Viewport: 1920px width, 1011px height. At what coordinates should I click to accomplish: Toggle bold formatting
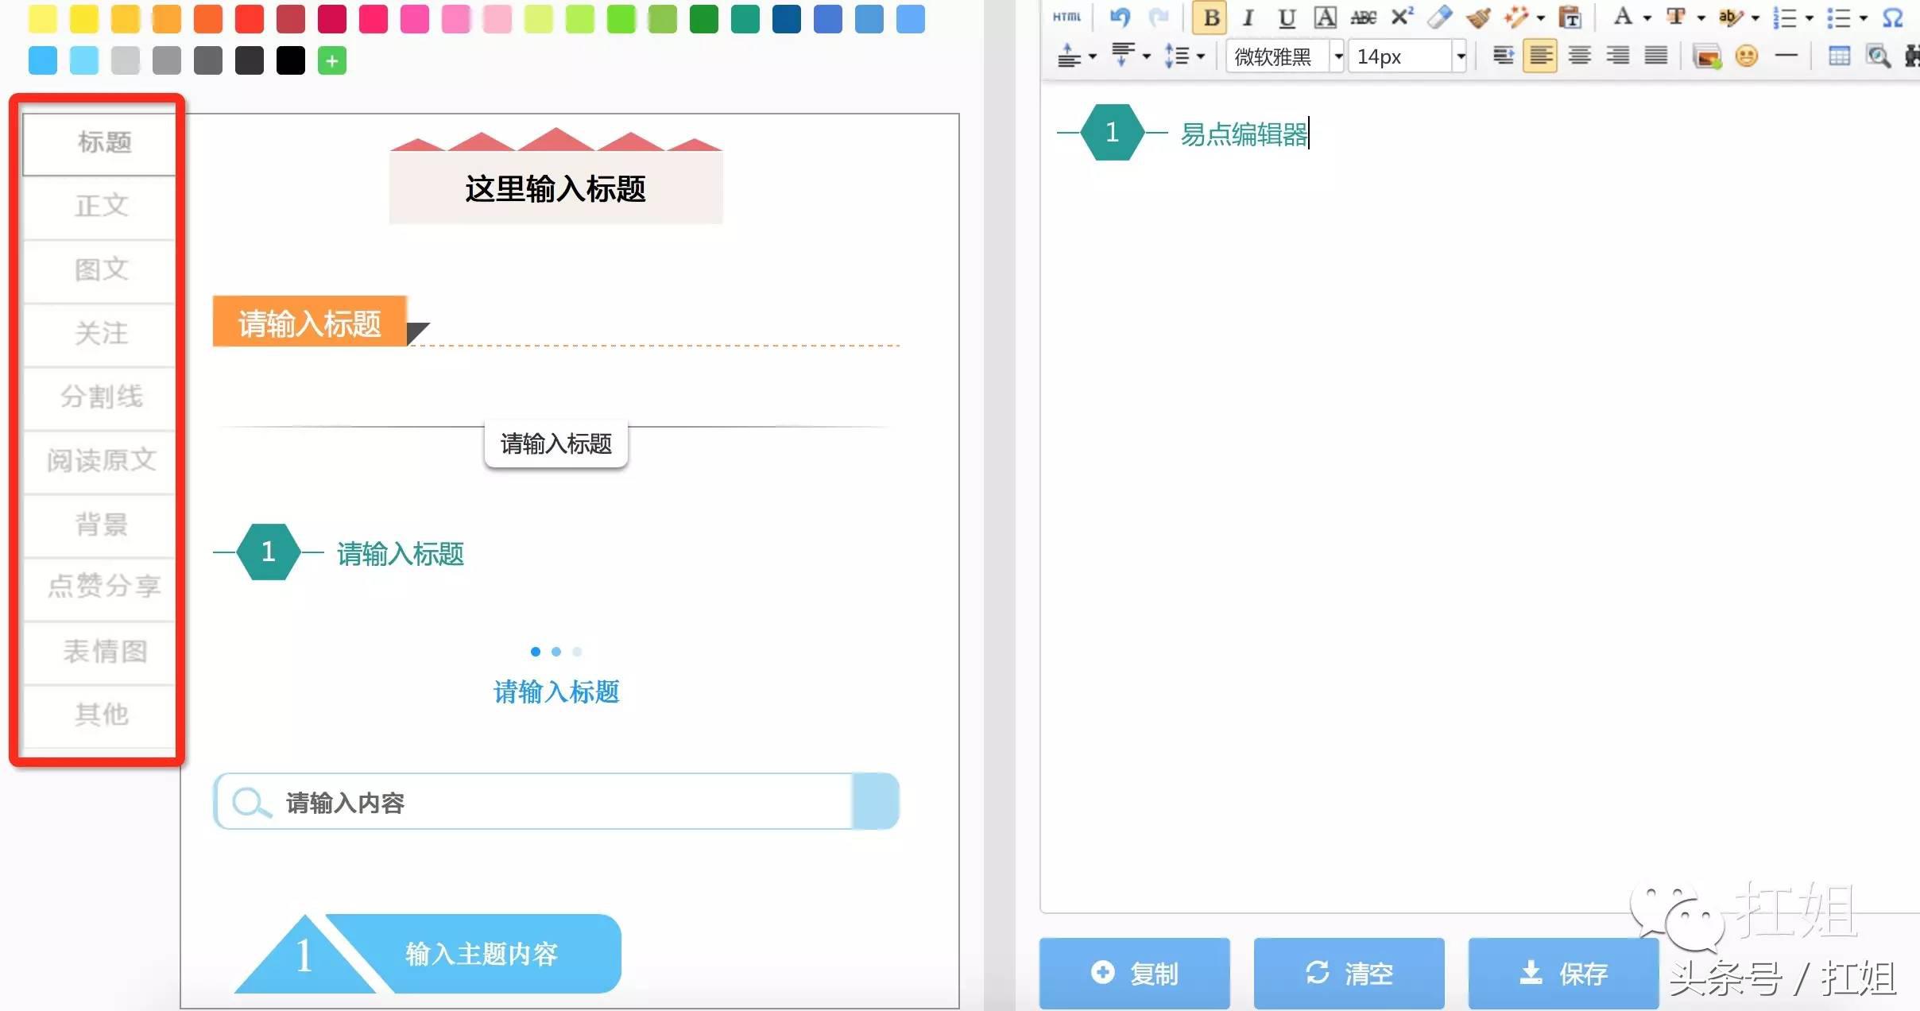[1210, 17]
